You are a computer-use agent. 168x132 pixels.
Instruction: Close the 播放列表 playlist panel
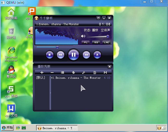109,67
